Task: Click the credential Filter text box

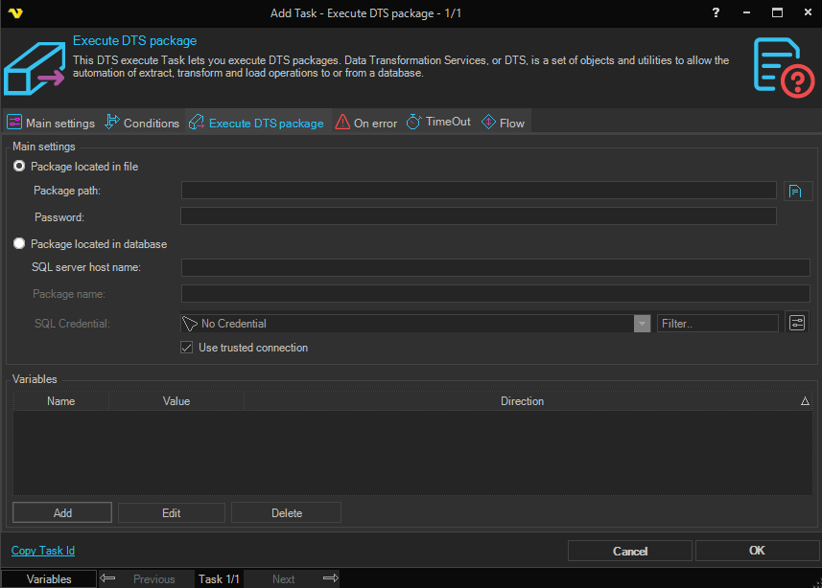Action: click(x=717, y=324)
